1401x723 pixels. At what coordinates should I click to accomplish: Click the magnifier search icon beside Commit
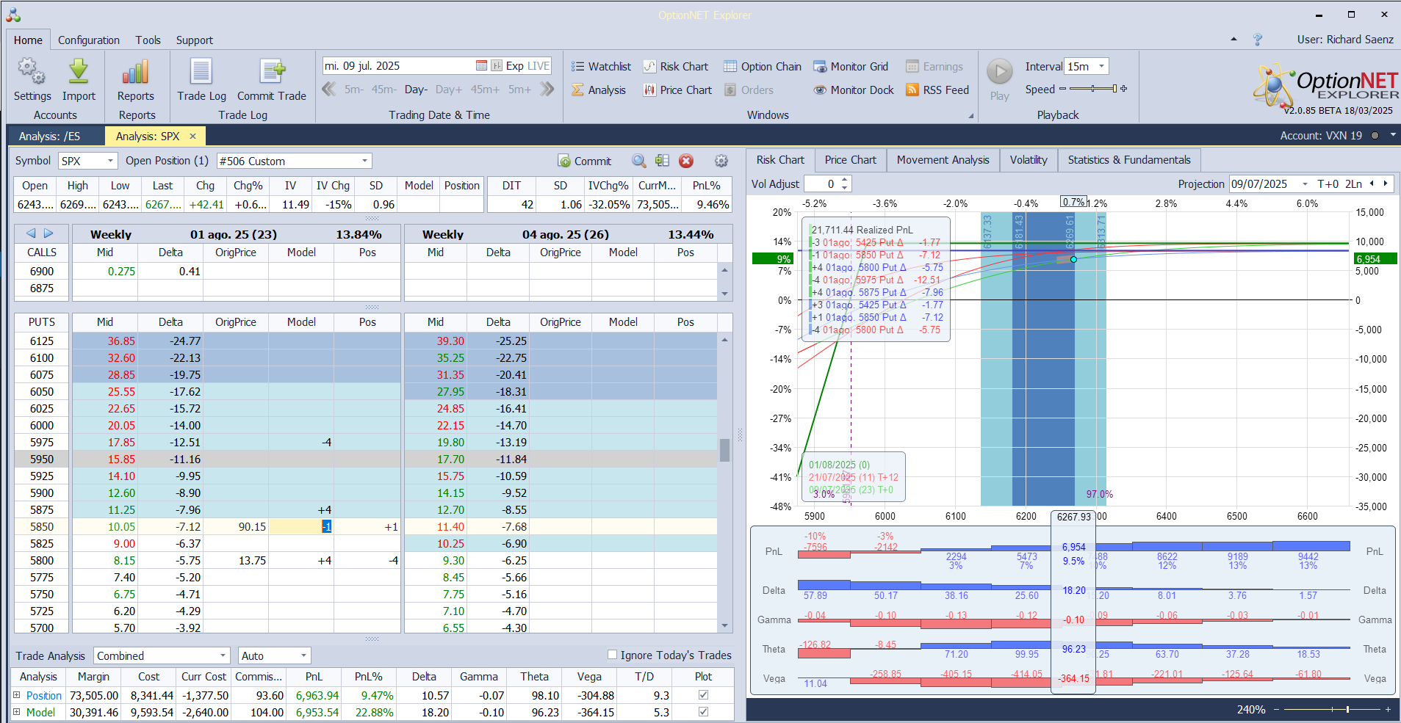(x=639, y=161)
